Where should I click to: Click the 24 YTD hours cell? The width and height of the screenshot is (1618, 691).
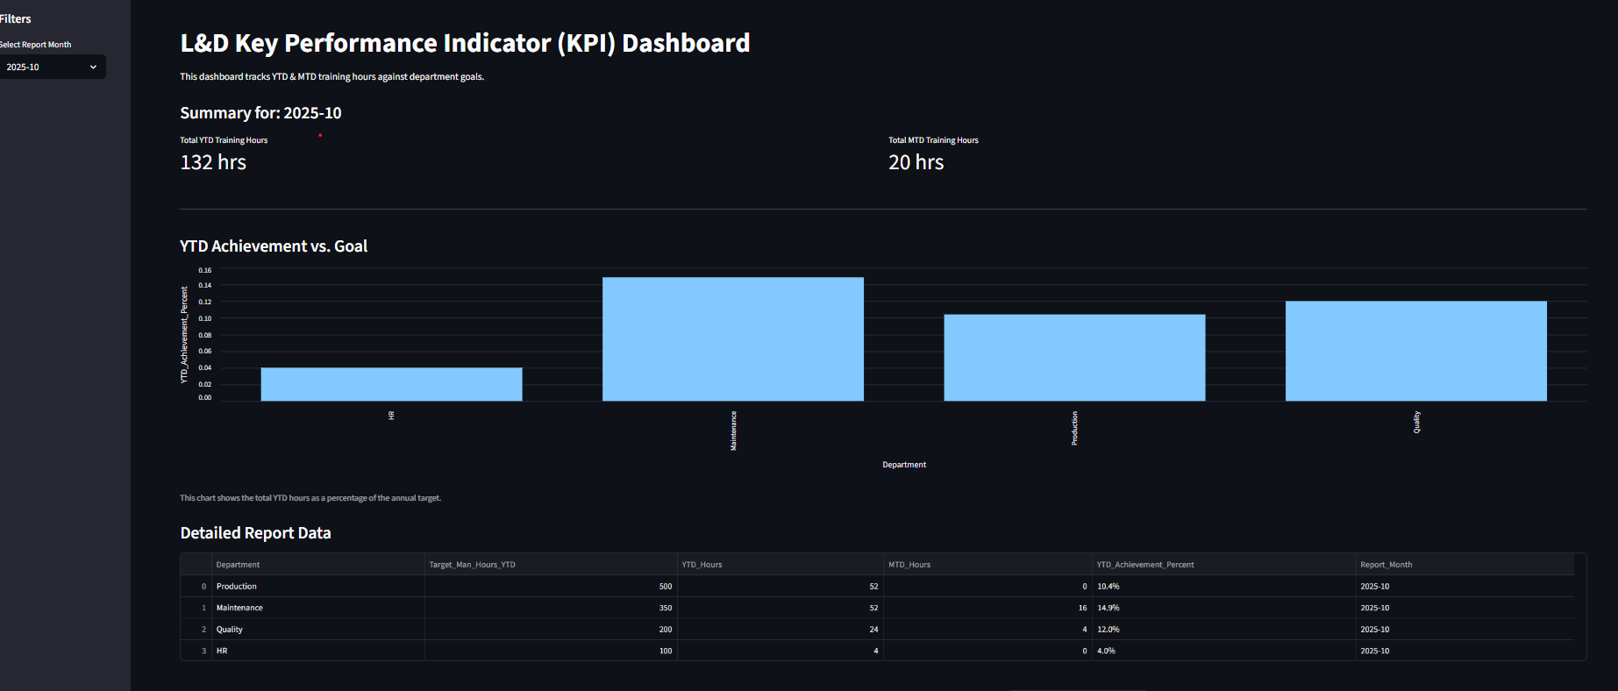click(x=780, y=630)
